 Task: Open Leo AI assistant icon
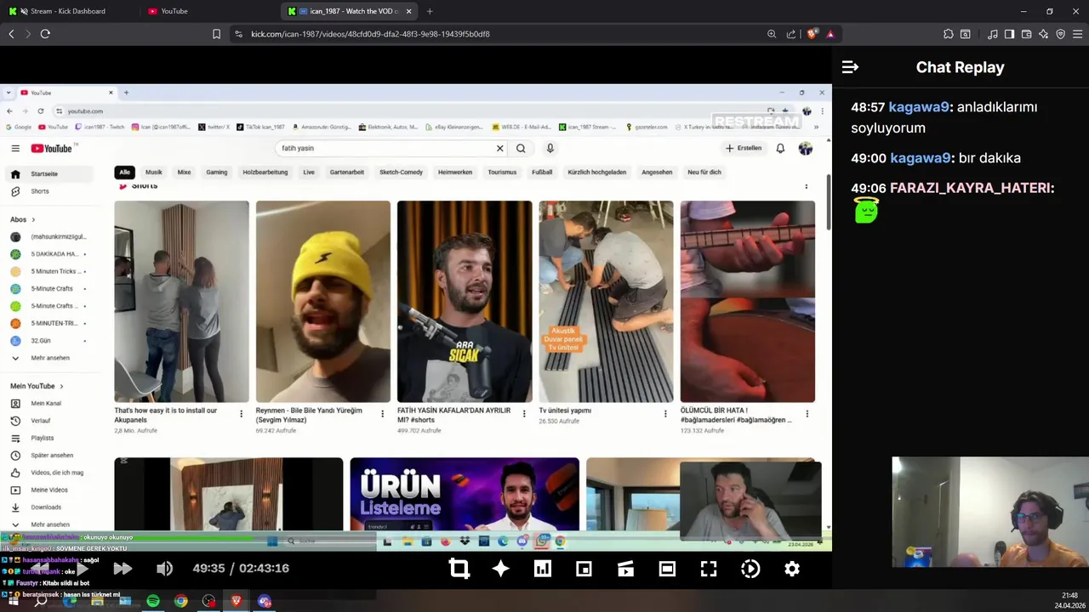[x=1043, y=34]
